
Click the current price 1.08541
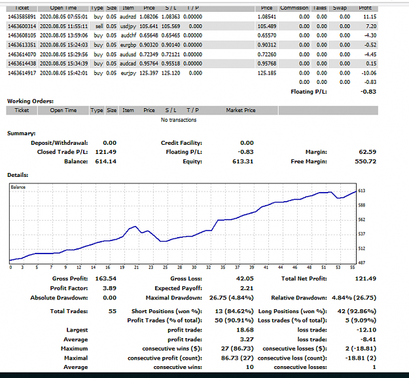tap(267, 17)
